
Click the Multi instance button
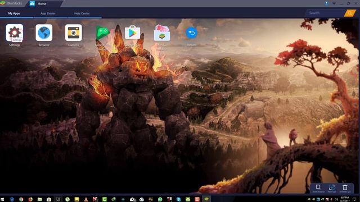[x=318, y=189]
